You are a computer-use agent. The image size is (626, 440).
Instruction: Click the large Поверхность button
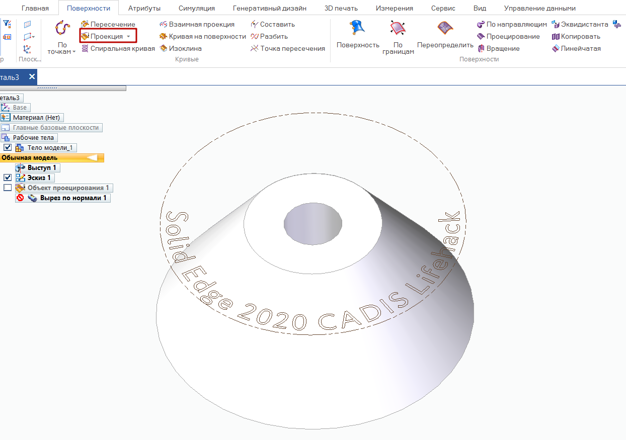pyautogui.click(x=358, y=34)
